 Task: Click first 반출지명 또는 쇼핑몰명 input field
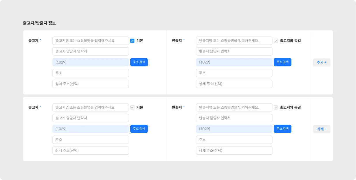(x=234, y=41)
